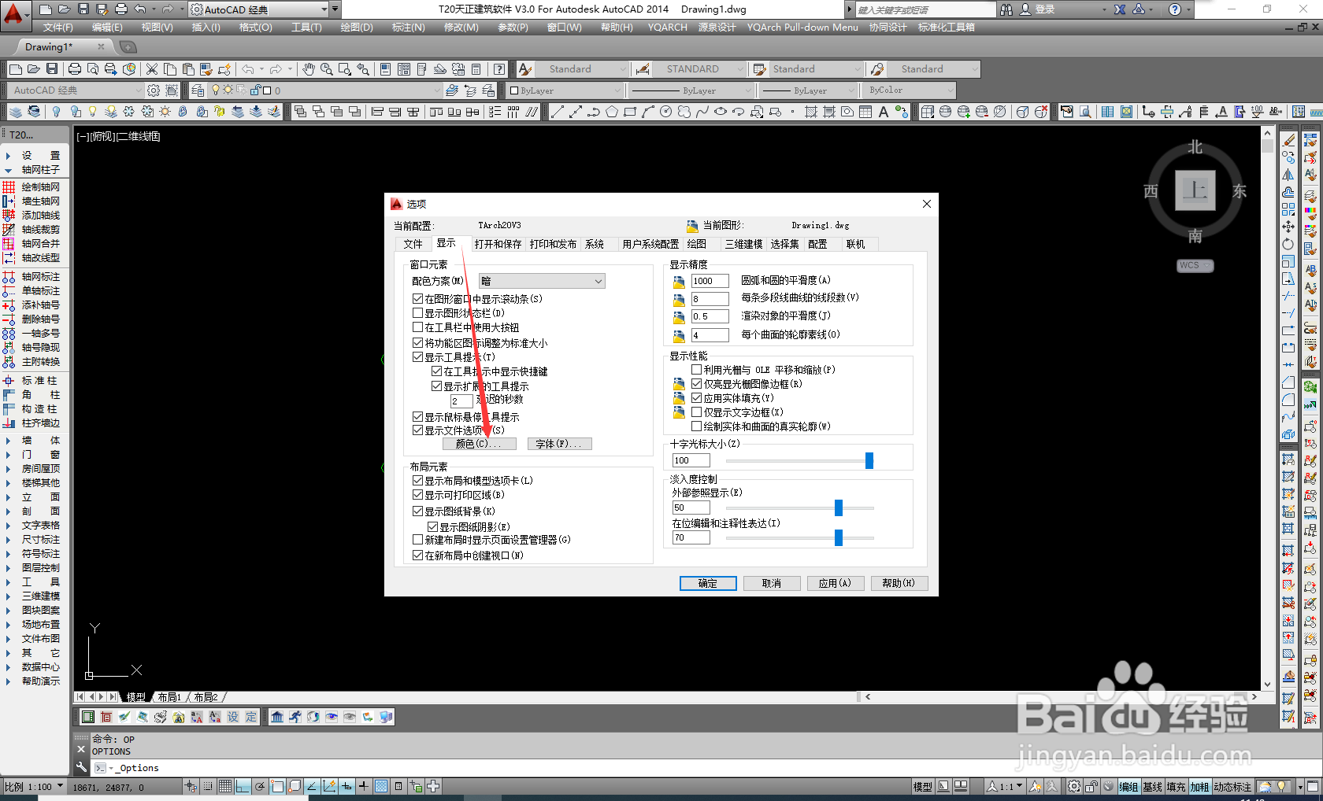Select the 标准柱 tool
The height and width of the screenshot is (801, 1323).
[x=32, y=381]
